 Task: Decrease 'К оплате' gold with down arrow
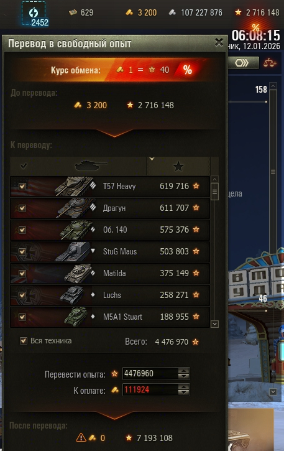point(183,393)
